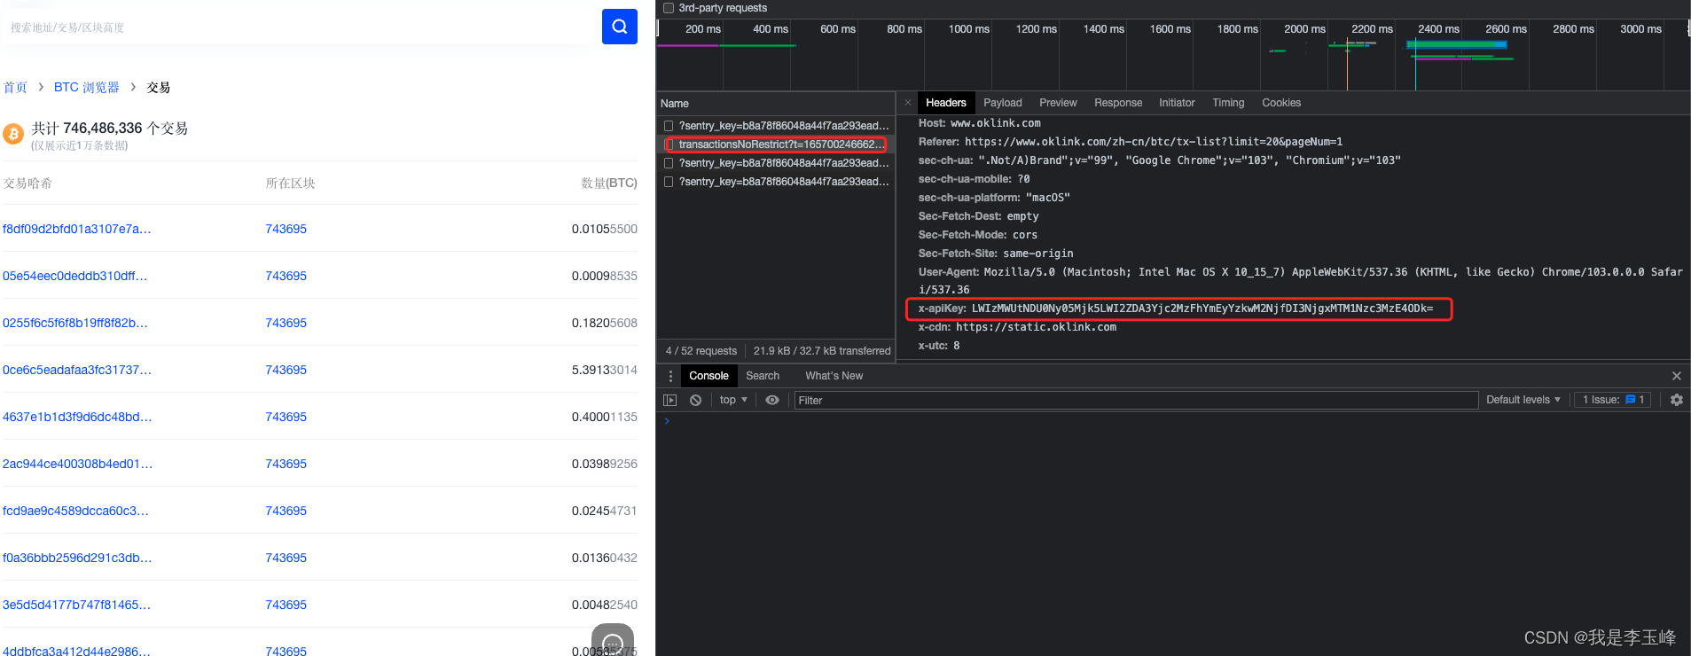Open transaction hash f0a36bbb2596d291c3db…
Image resolution: width=1691 pixels, height=656 pixels.
tap(77, 558)
